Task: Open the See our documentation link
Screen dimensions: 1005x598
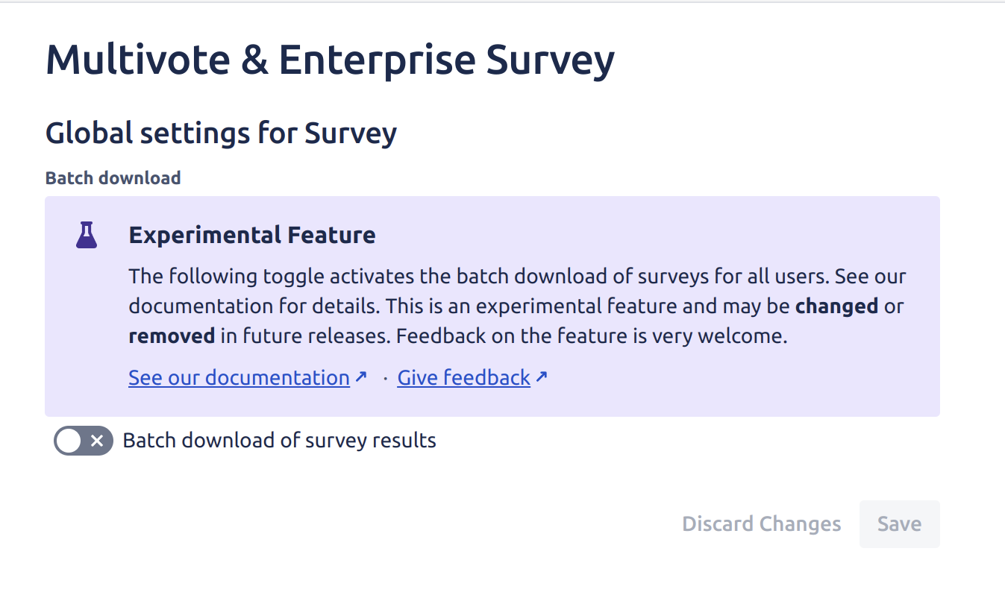Action: click(x=239, y=378)
